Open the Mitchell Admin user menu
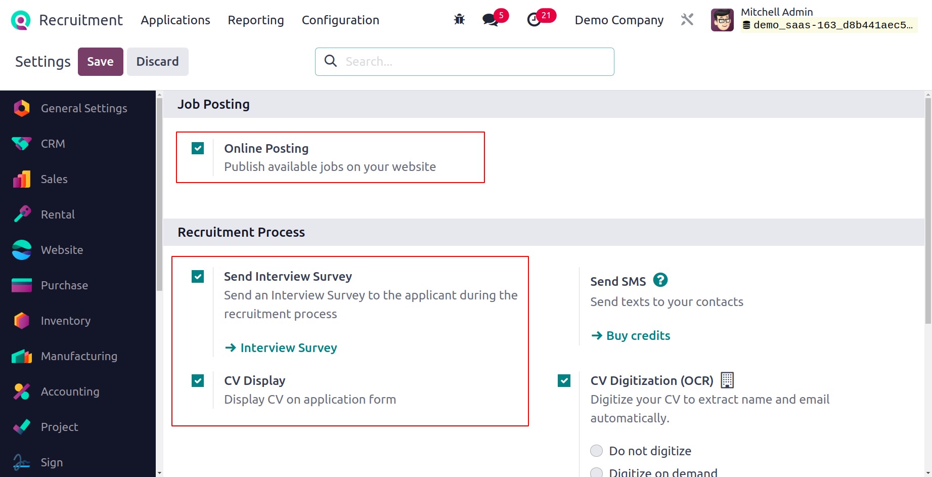Image resolution: width=932 pixels, height=477 pixels. pyautogui.click(x=814, y=20)
